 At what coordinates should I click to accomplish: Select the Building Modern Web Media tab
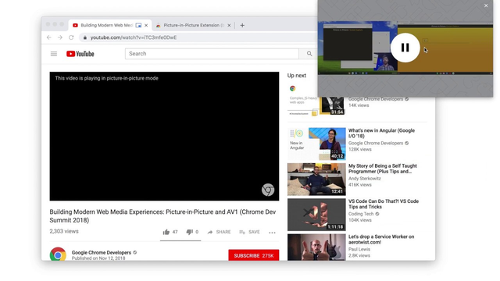click(106, 25)
